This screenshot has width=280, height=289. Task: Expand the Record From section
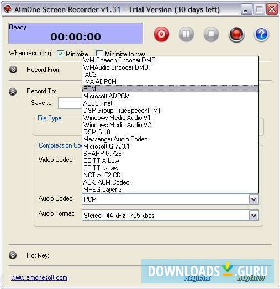(13, 70)
